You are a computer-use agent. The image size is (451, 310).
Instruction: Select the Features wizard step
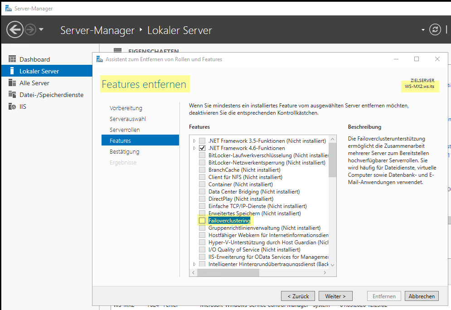click(x=140, y=140)
